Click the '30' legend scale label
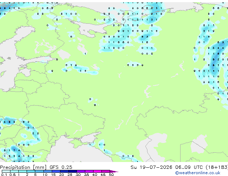This screenshot has height=176, width=228. coord(78,175)
